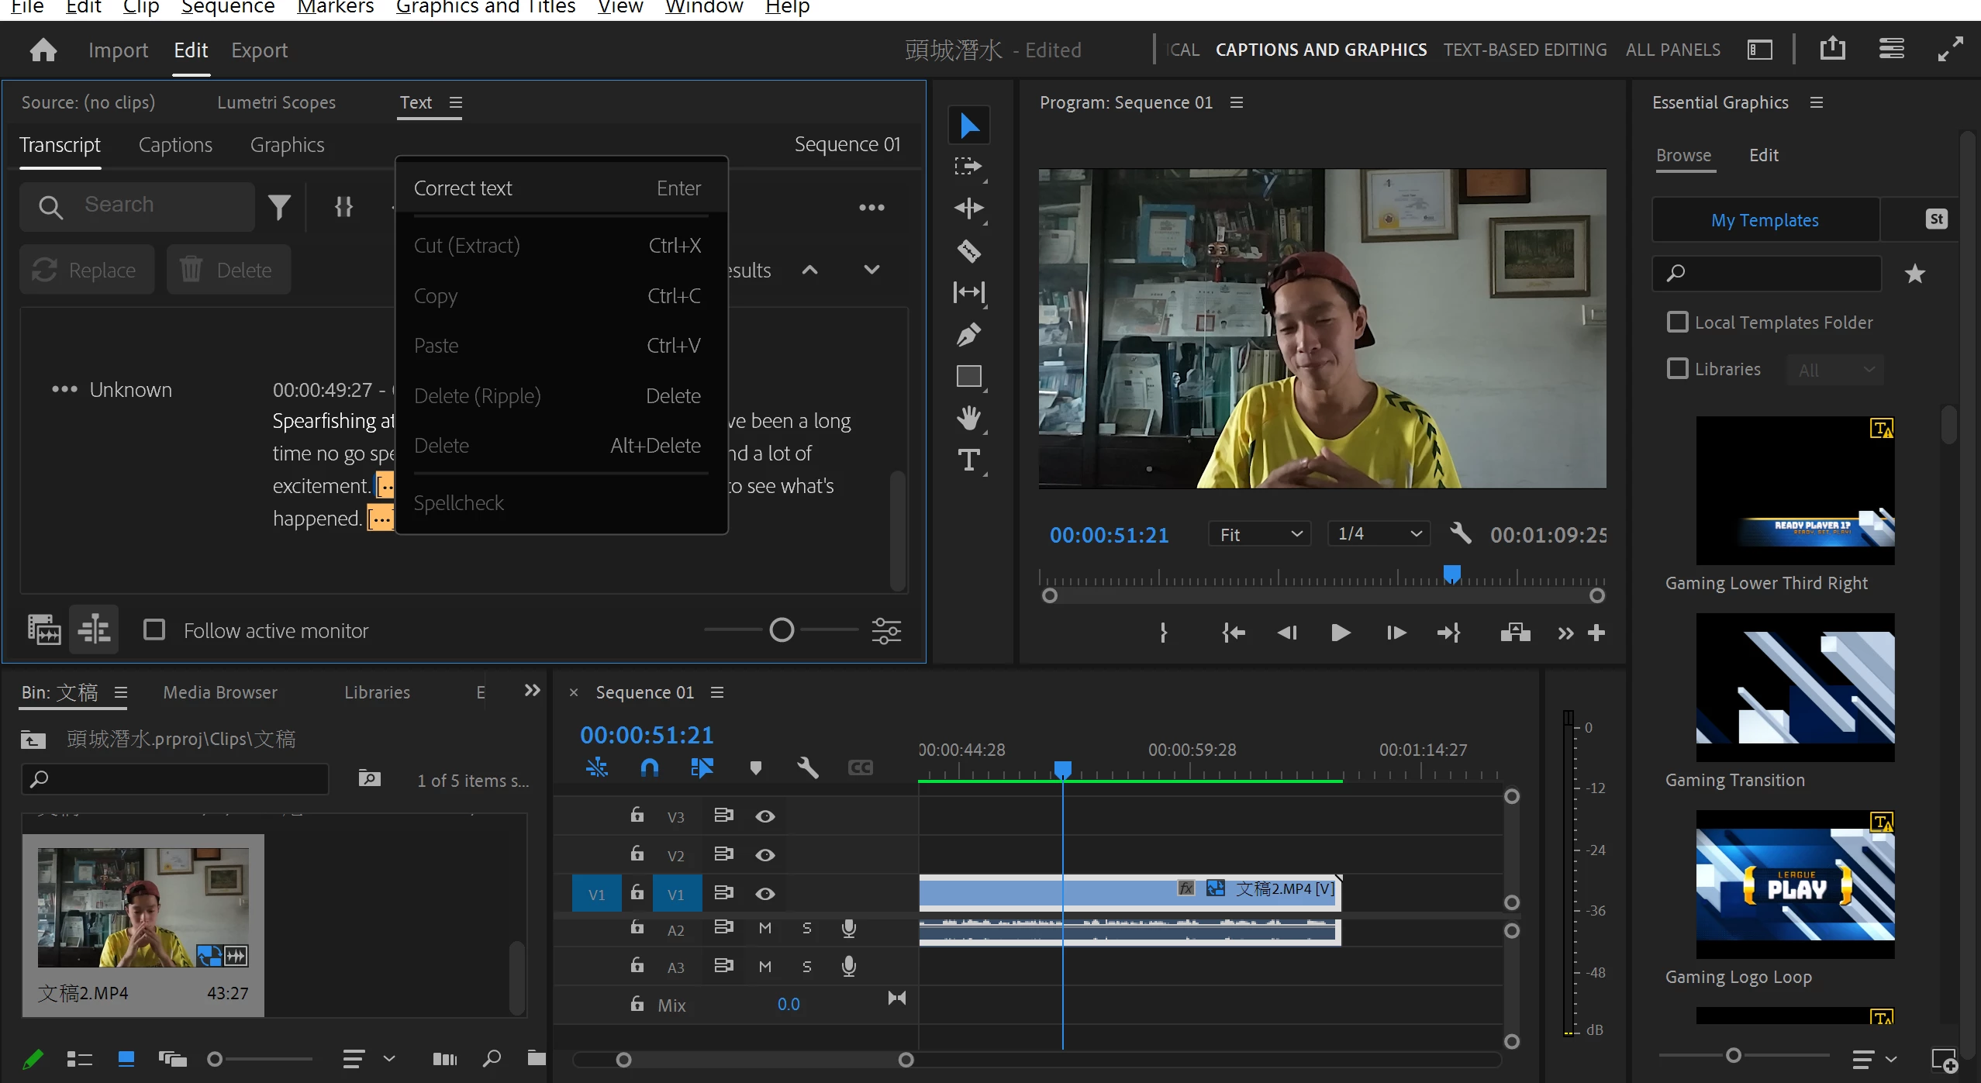Select the Pen tool
The height and width of the screenshot is (1083, 1981).
968,335
